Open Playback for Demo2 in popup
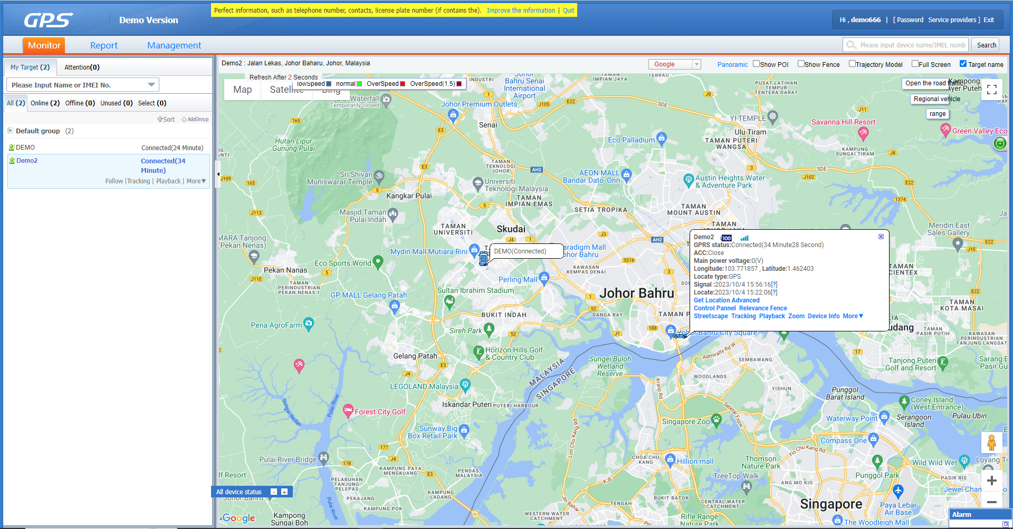The height and width of the screenshot is (529, 1013). (772, 316)
